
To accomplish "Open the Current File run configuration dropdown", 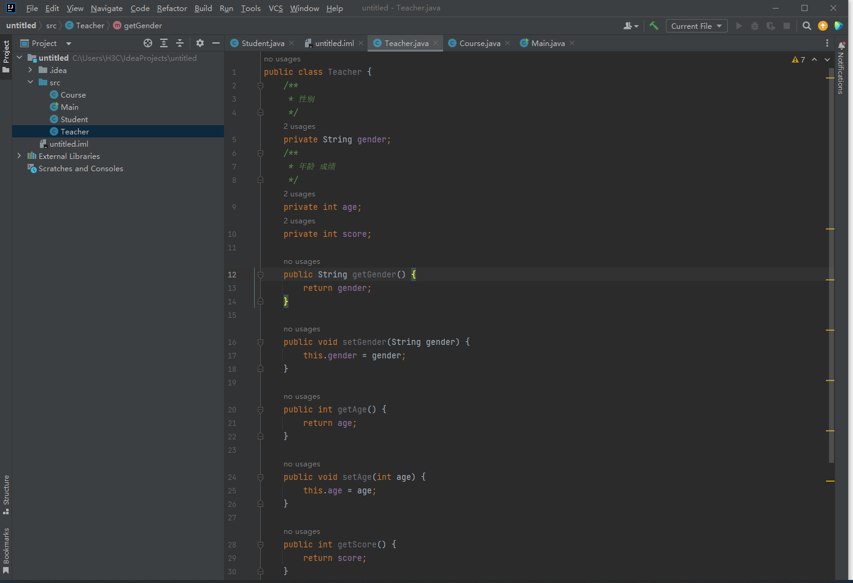I will coord(697,26).
